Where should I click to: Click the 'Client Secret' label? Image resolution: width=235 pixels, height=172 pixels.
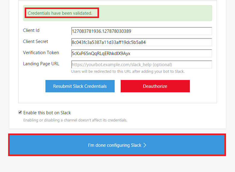[36, 41]
